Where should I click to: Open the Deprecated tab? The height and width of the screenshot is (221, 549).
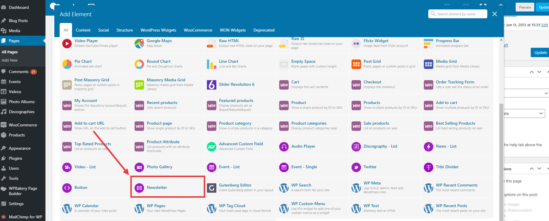[x=264, y=30]
